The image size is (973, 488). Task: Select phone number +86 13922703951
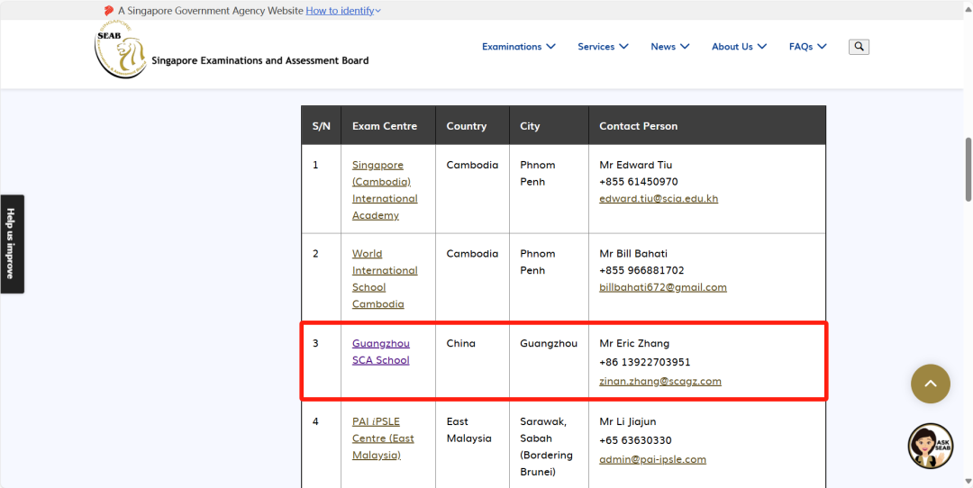(645, 362)
